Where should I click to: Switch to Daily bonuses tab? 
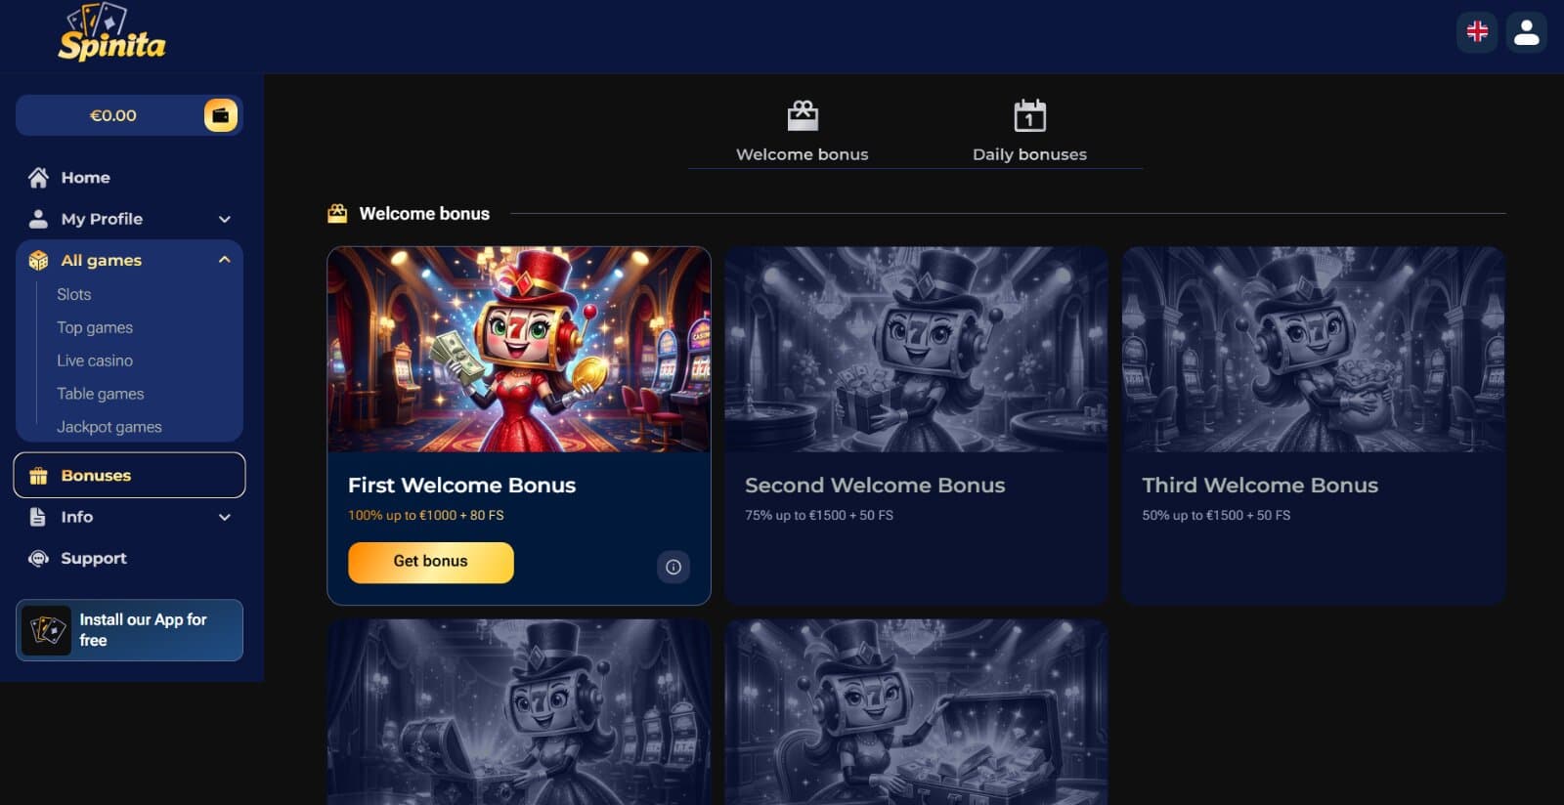pos(1029,132)
